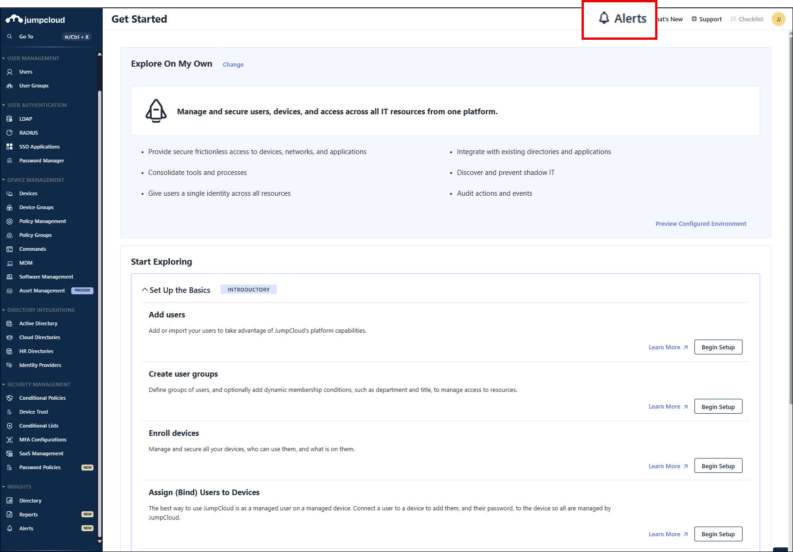Collapse the Device Management section
793x552 pixels.
click(4, 180)
